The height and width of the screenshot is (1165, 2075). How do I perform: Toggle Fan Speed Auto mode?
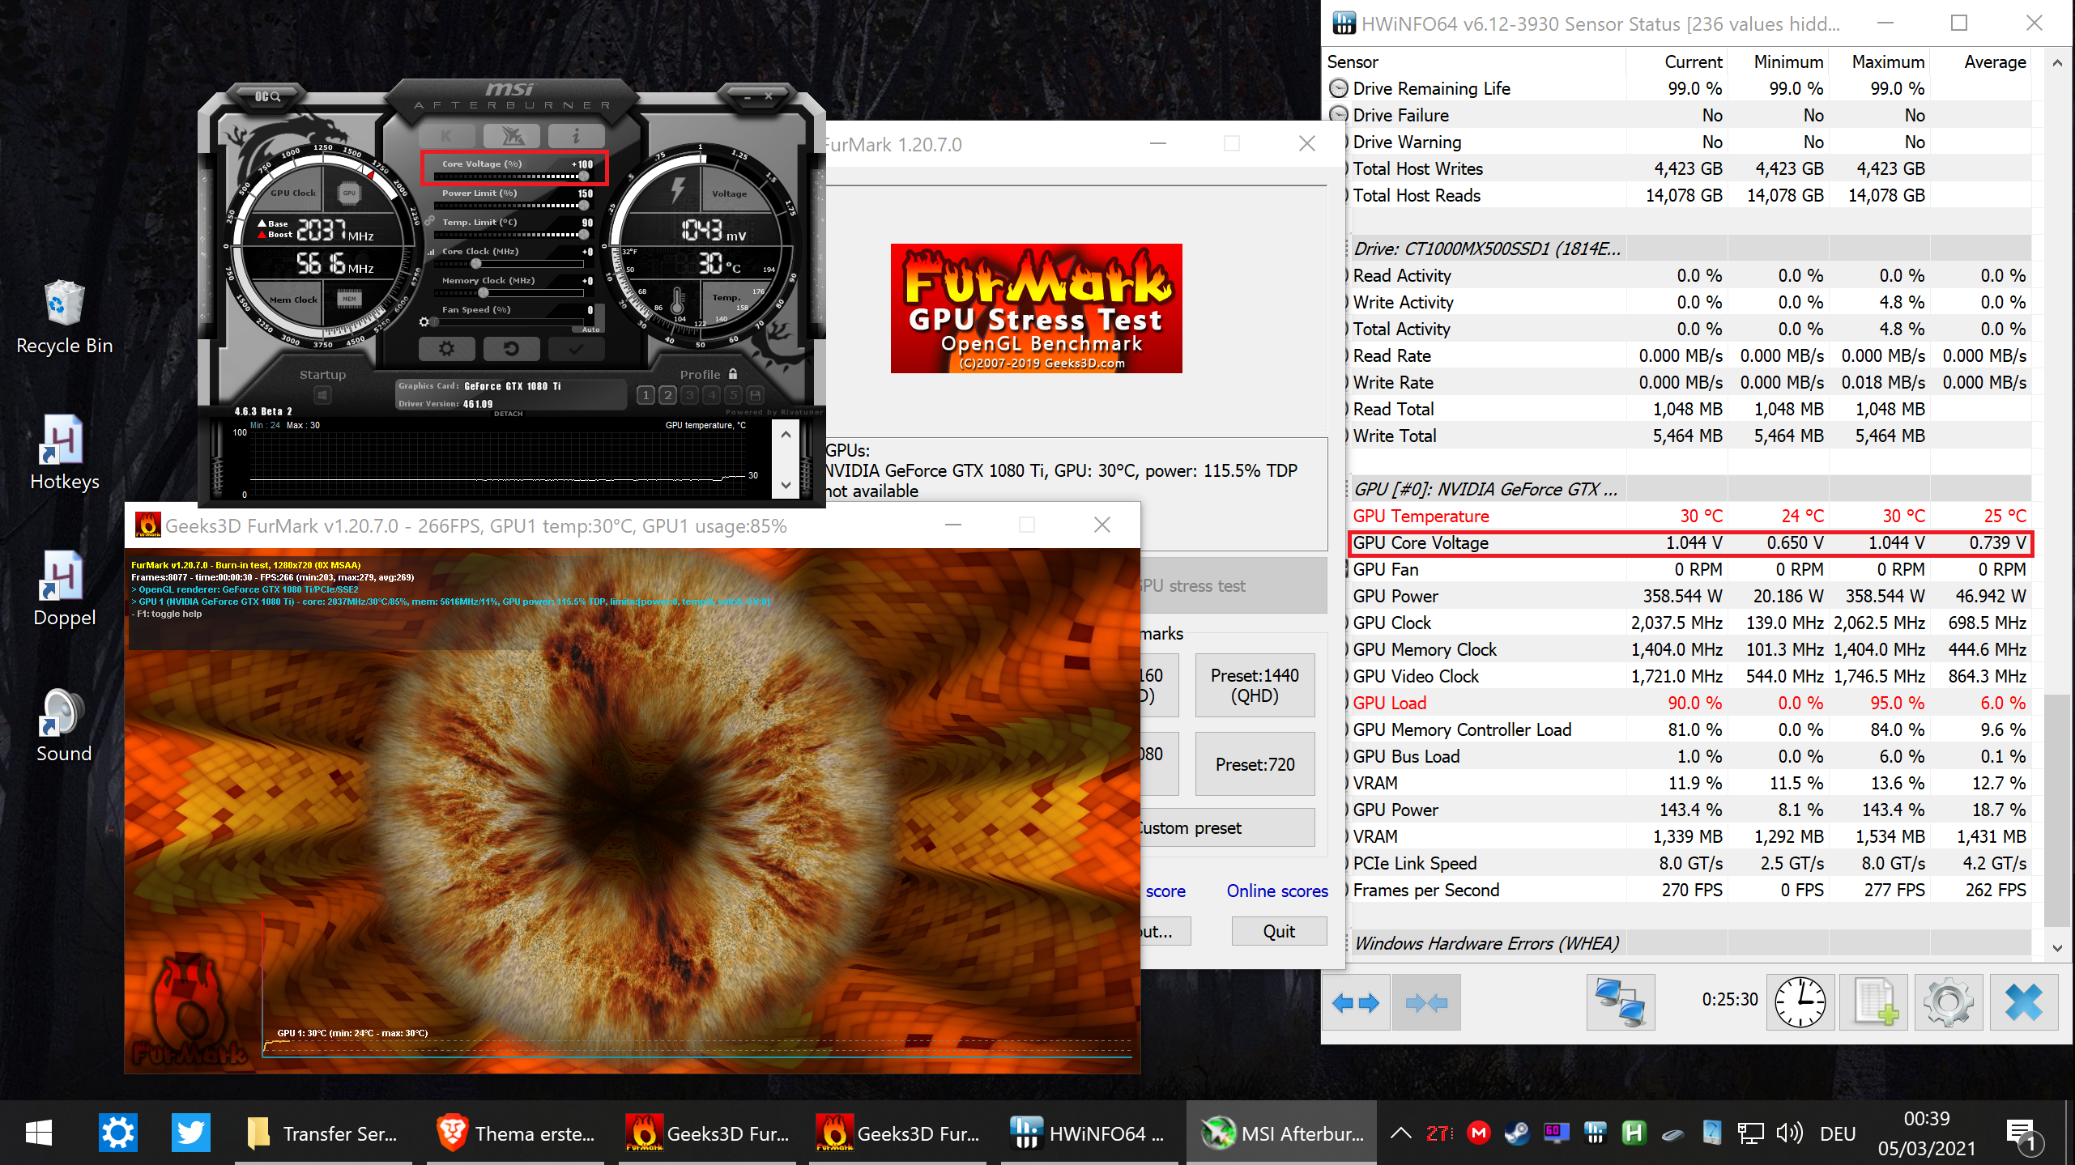(590, 330)
